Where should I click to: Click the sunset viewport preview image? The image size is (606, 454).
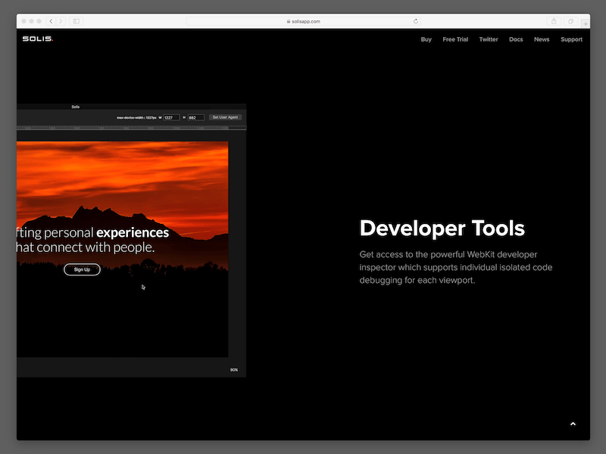122,249
